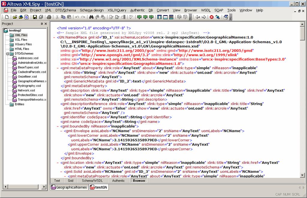The height and width of the screenshot is (198, 307).
Task: Click the Check well-formedness icon
Action: (x=111, y=17)
